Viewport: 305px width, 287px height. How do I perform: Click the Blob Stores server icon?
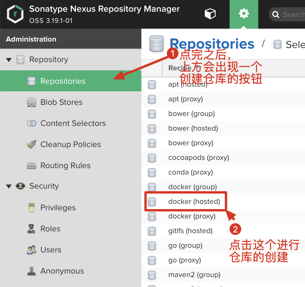32,102
